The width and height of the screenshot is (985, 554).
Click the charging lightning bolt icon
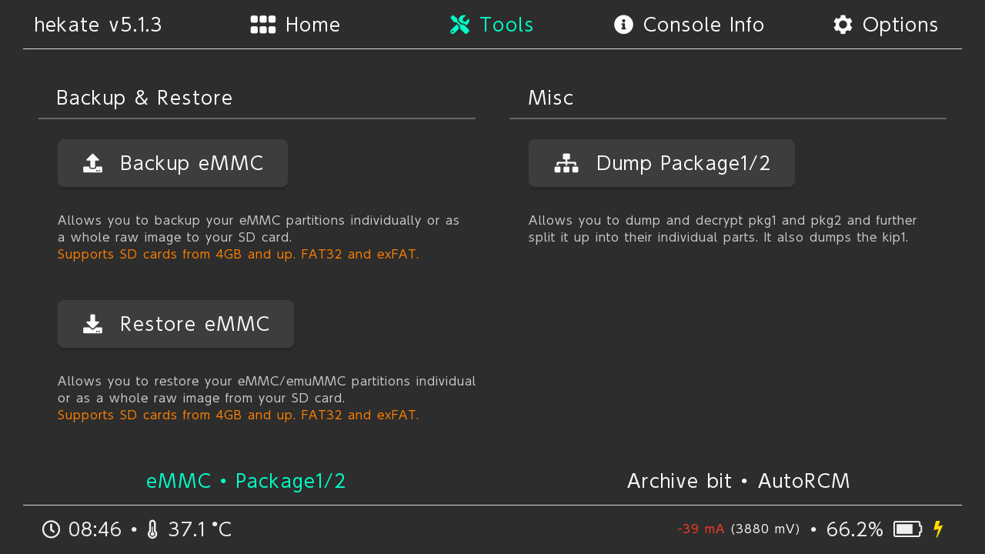point(938,529)
